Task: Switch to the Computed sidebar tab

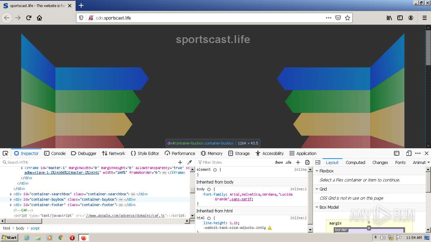Action: [356, 162]
